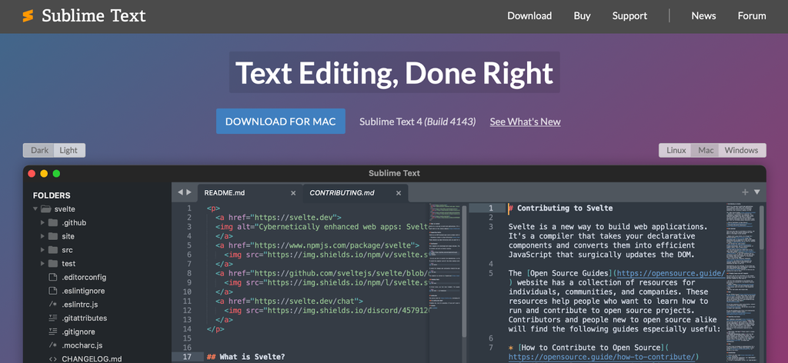The width and height of the screenshot is (788, 363).
Task: Click the .eslintrc.js comment-style file icon
Action: tap(53, 305)
